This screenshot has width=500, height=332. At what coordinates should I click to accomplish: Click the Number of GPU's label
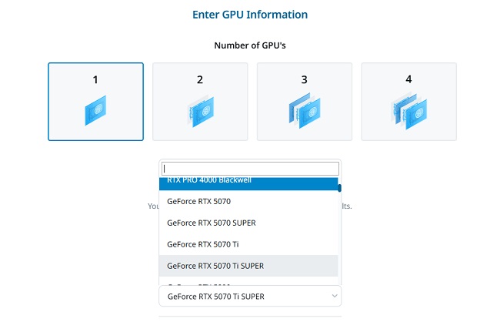coord(250,45)
